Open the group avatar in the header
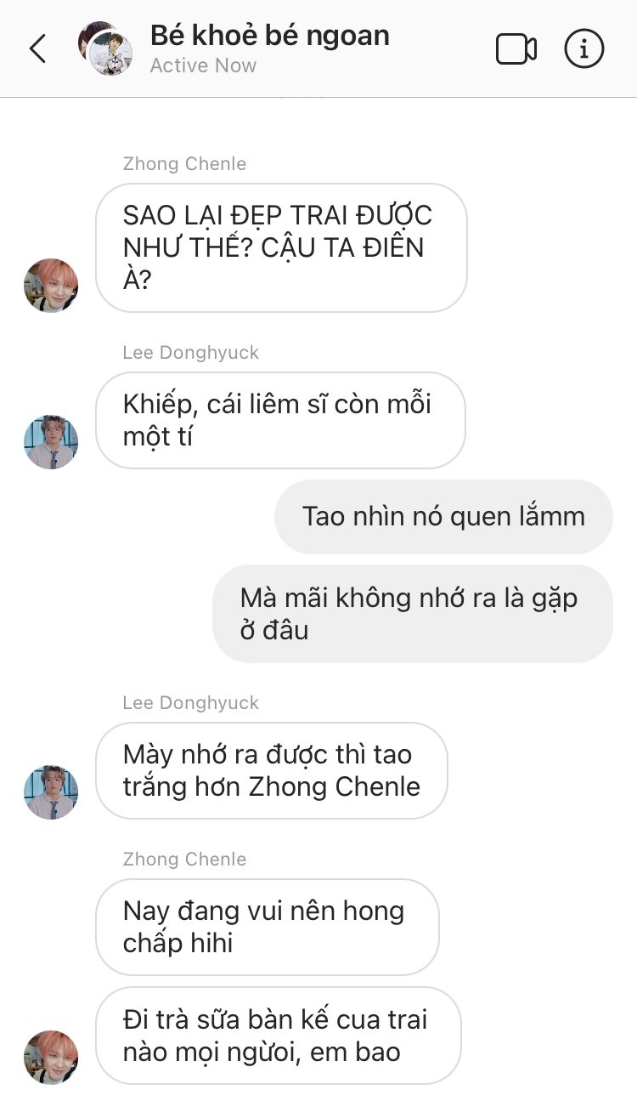 coord(105,48)
